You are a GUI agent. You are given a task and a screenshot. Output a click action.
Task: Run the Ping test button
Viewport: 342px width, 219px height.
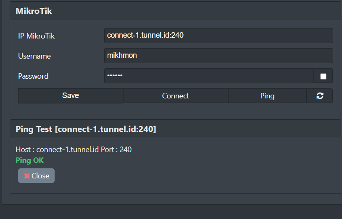point(267,96)
